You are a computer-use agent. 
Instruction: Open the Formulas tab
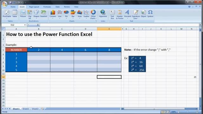[47, 7]
